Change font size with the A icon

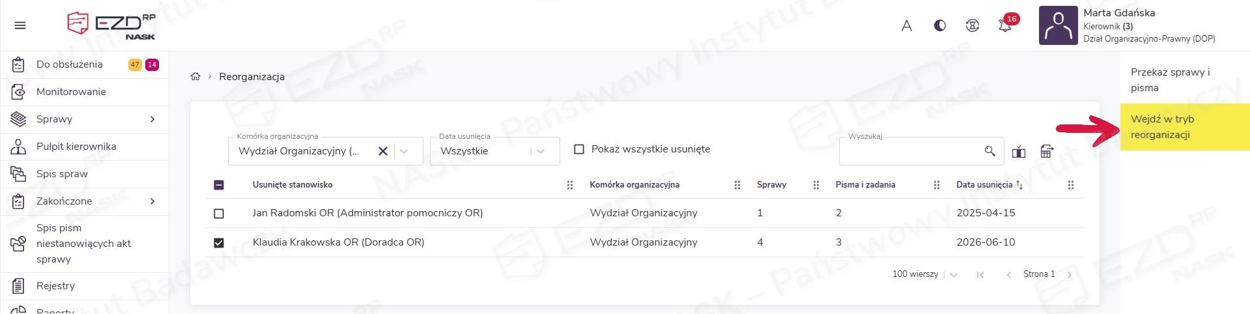point(907,26)
